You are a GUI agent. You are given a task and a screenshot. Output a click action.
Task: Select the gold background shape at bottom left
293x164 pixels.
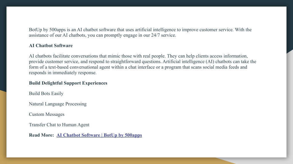3,126
